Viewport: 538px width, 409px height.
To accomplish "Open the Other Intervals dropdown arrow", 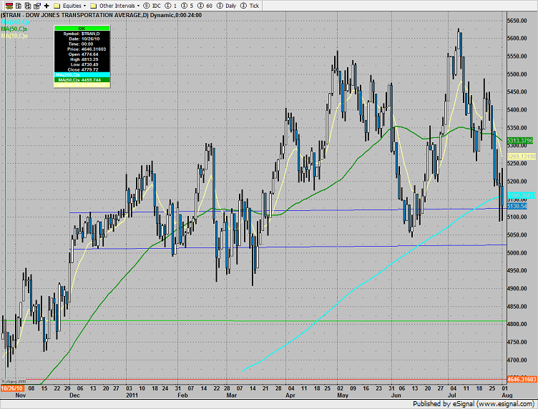I will point(138,6).
